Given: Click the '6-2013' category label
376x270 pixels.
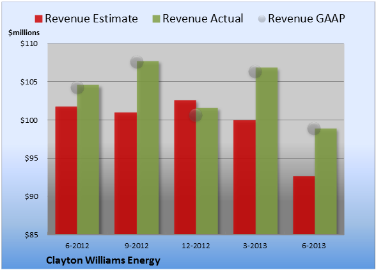Looking at the screenshot, I should coord(314,246).
